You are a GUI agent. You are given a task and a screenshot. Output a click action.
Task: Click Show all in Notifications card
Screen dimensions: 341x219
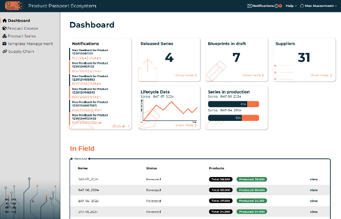pos(120,126)
